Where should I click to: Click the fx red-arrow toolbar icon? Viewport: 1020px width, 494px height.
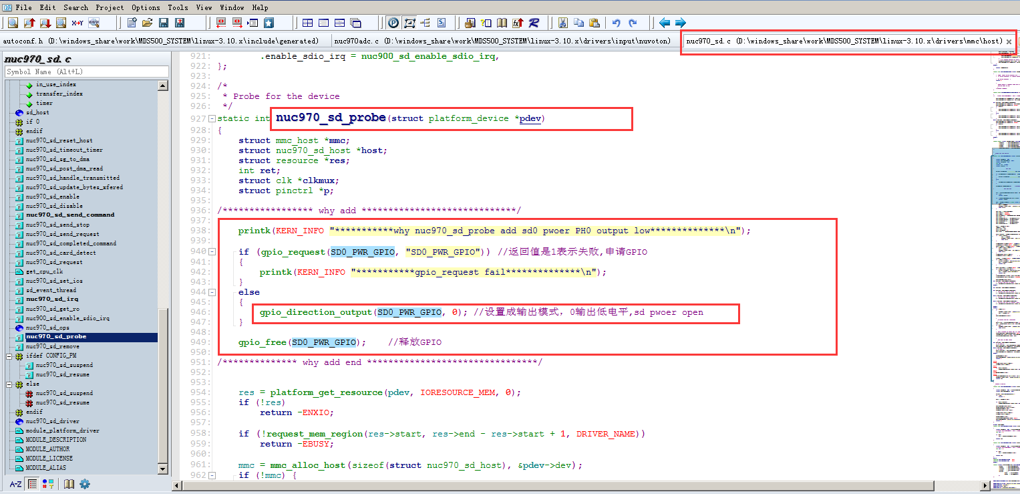click(518, 23)
